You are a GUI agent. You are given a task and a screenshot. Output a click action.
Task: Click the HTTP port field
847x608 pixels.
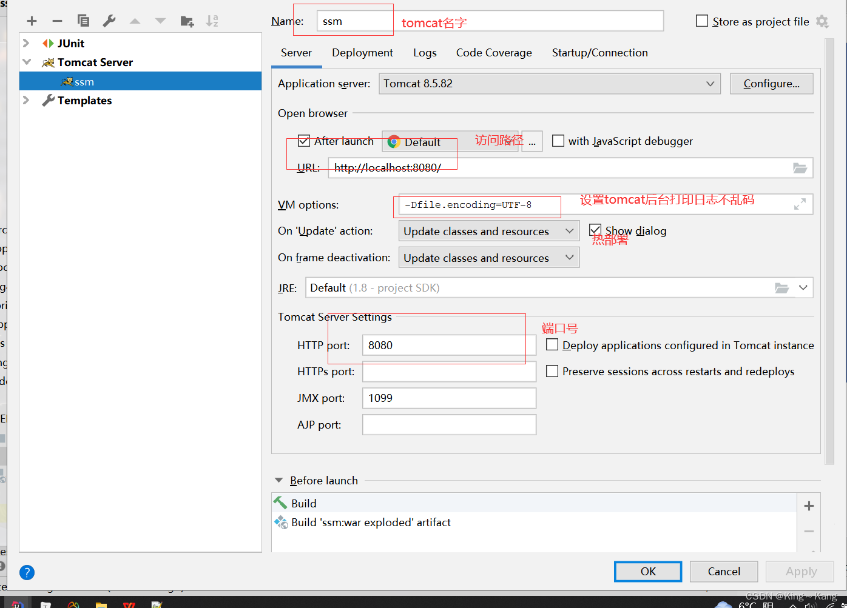click(x=449, y=345)
